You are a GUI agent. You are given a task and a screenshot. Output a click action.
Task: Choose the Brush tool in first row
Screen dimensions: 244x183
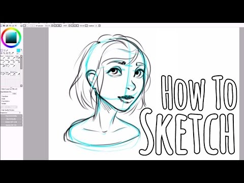click(13, 57)
